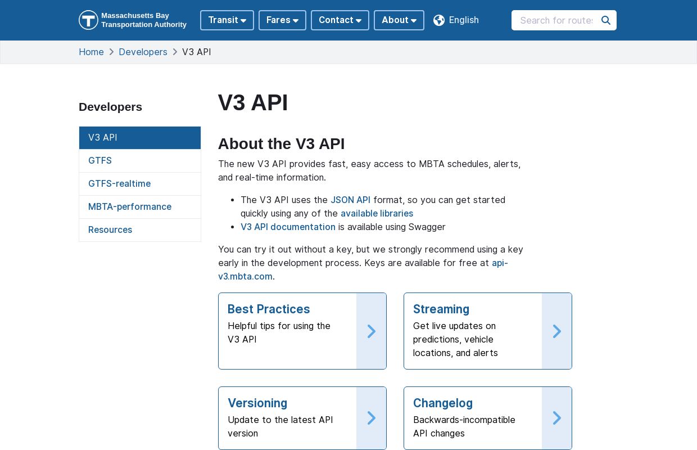Open the Streaming card title
The width and height of the screenshot is (697, 450).
click(x=441, y=309)
